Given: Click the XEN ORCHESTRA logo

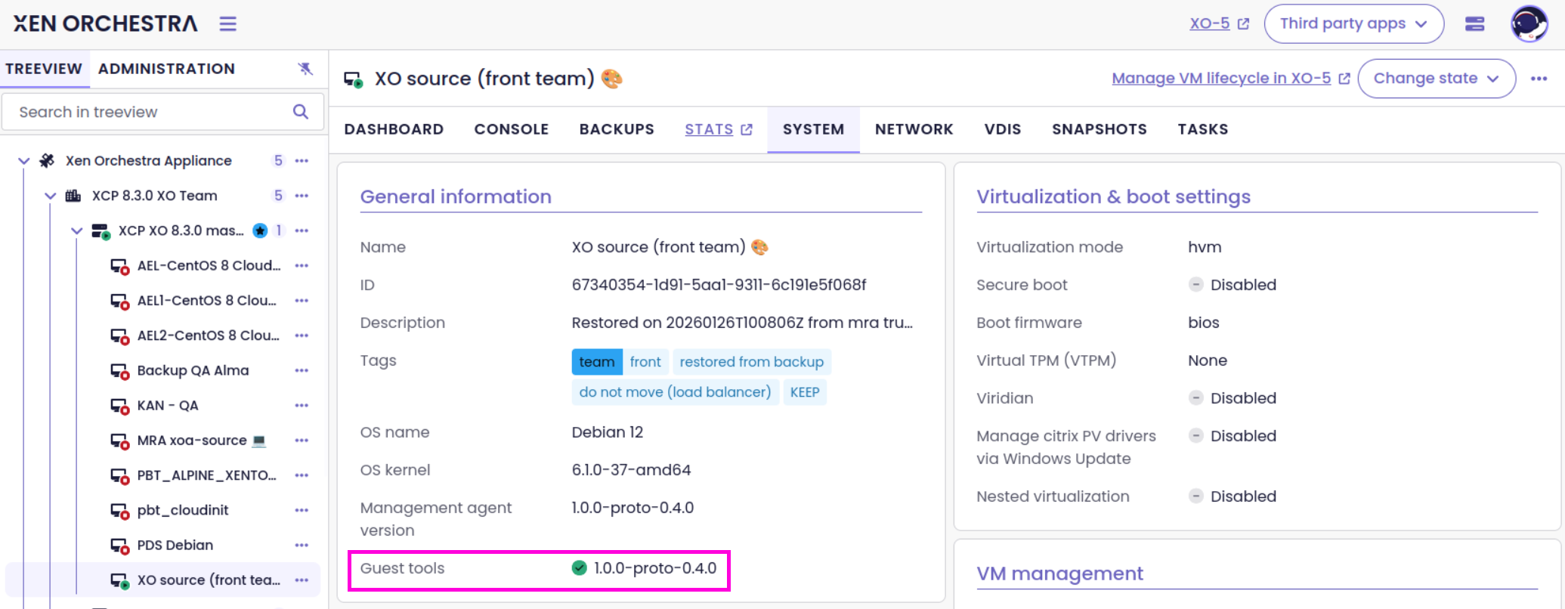Looking at the screenshot, I should point(105,24).
